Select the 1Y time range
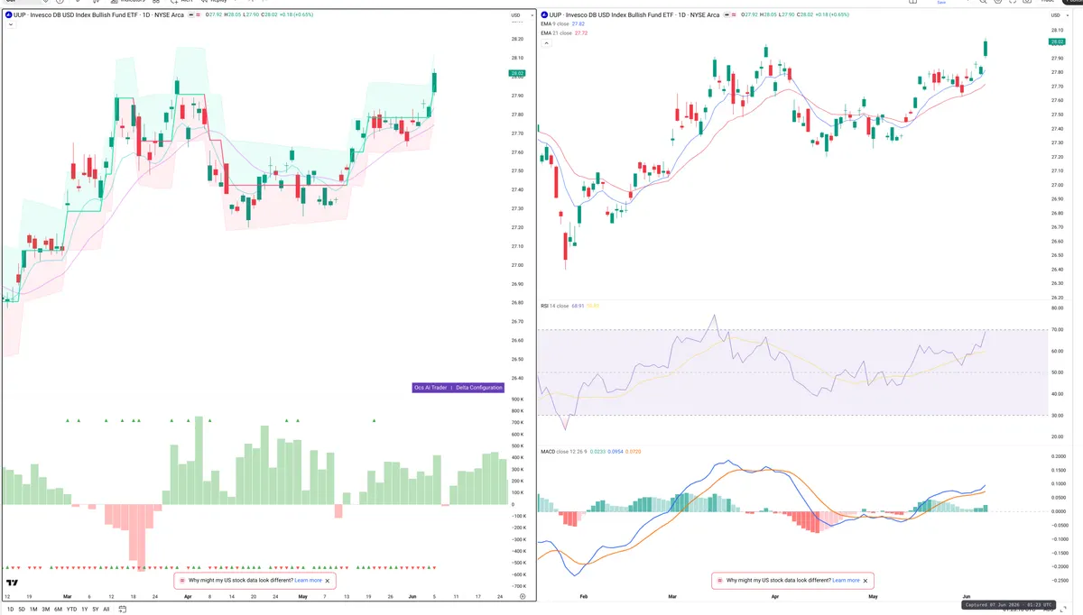1083x615 pixels. click(x=85, y=610)
